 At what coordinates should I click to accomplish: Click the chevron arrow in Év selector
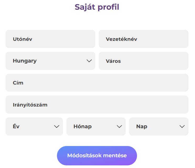(56, 127)
